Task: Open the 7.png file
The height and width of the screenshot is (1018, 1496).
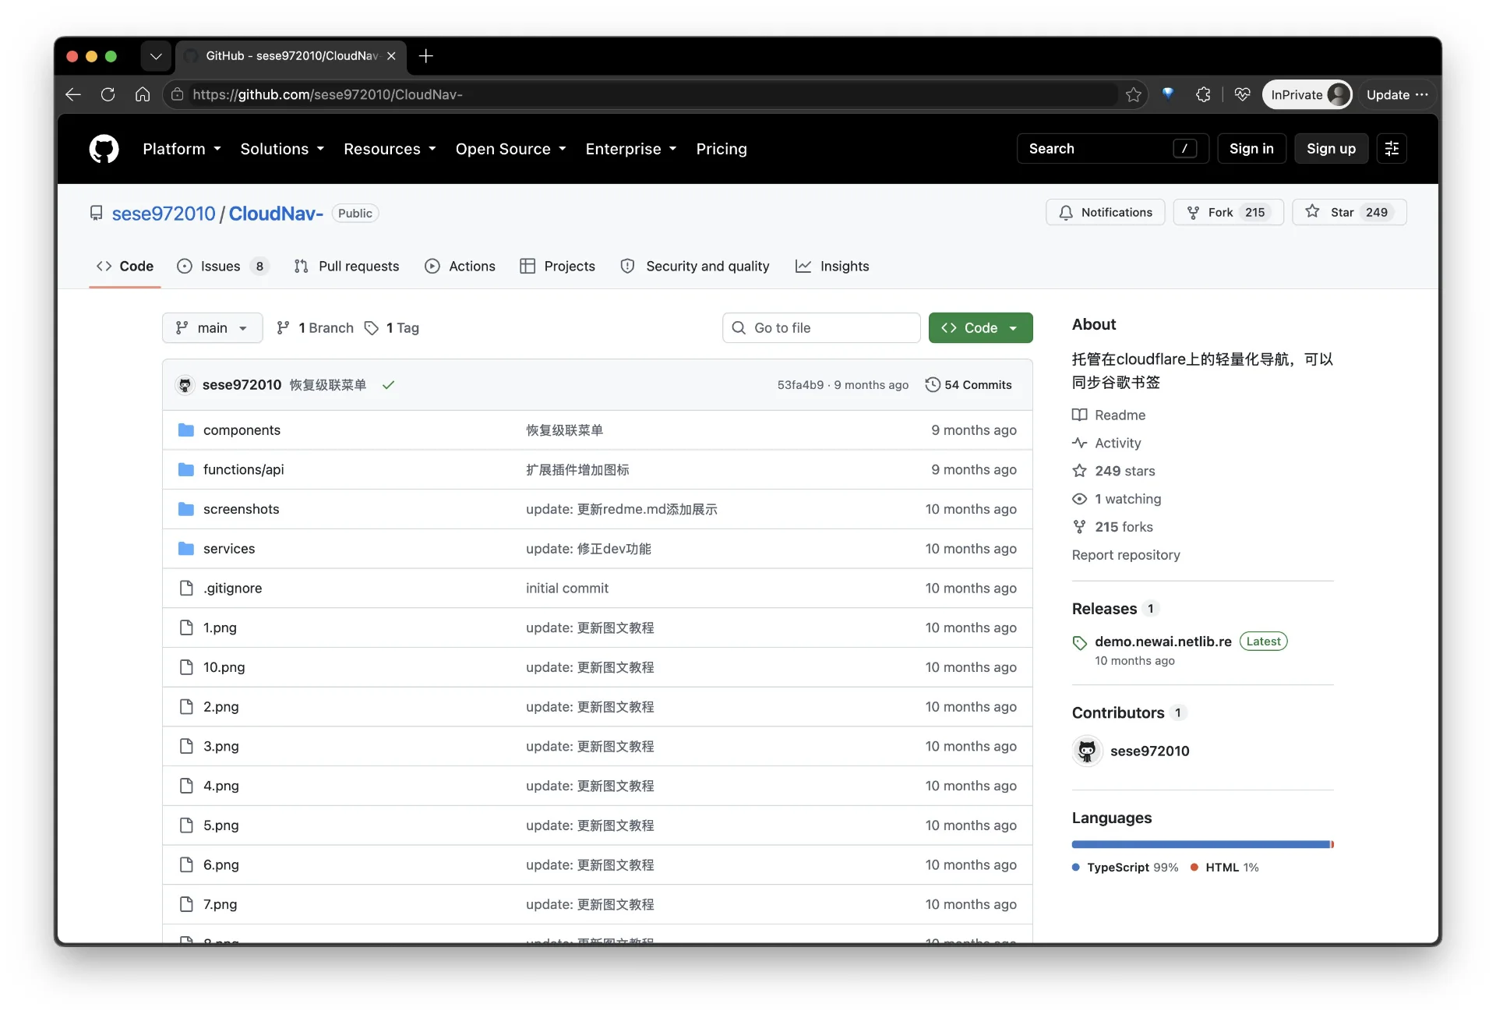Action: pyautogui.click(x=220, y=904)
